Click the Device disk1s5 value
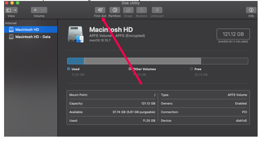 coord(241,121)
